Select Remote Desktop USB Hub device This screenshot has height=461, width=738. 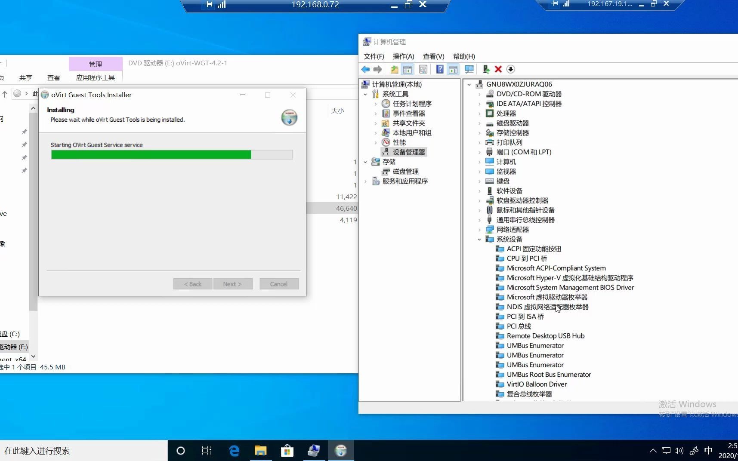[x=546, y=336]
